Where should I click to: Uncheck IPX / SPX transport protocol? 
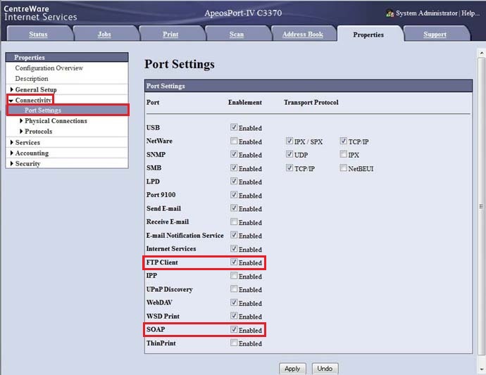(x=289, y=141)
